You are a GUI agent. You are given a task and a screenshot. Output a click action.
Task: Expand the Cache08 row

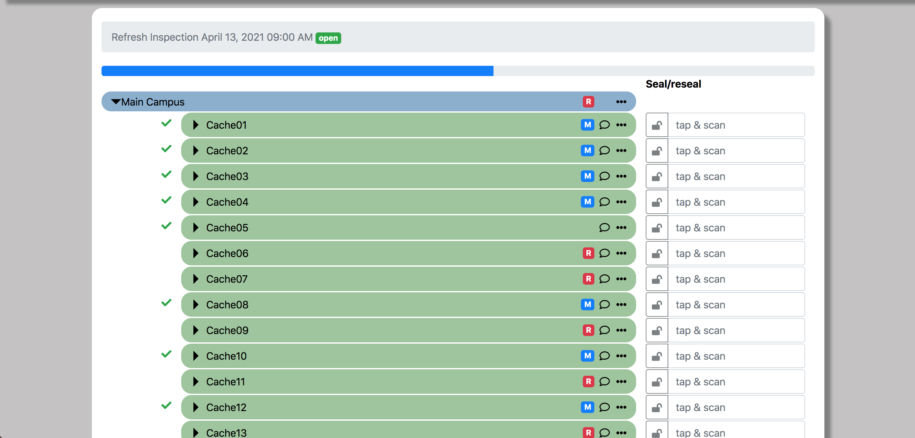(x=196, y=305)
